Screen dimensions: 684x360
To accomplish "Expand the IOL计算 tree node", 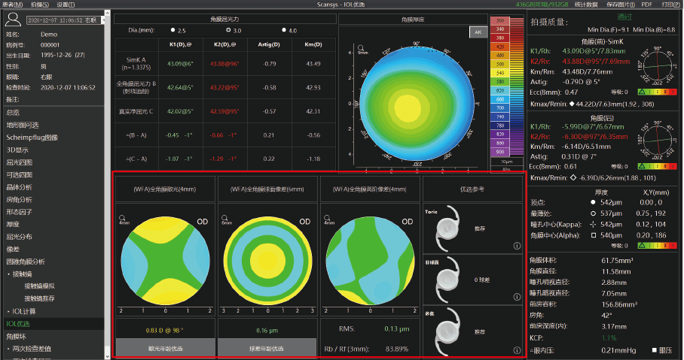I will 9,312.
